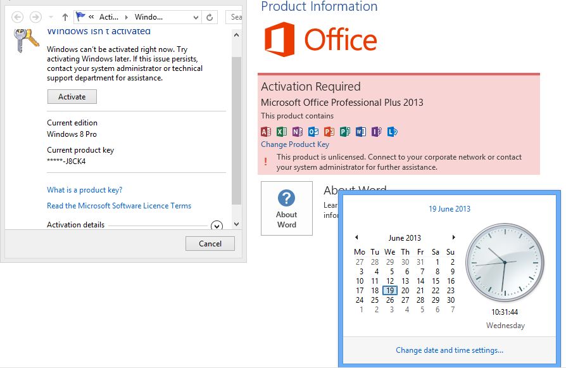Image resolution: width=566 pixels, height=368 pixels.
Task: Click the 'This product contains' label
Action: pos(298,116)
